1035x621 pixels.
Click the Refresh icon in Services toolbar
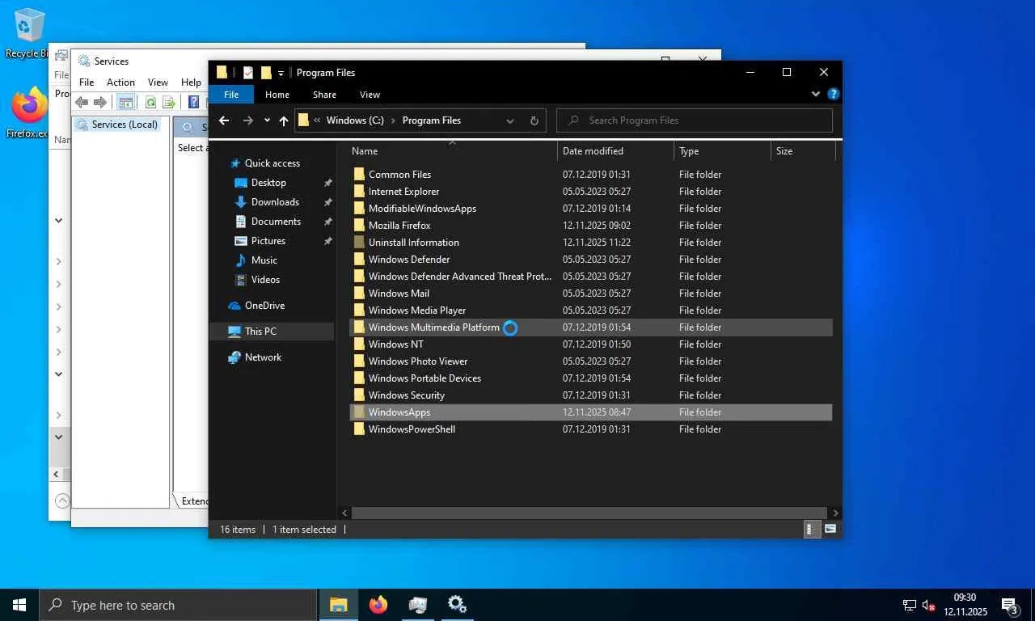(150, 102)
